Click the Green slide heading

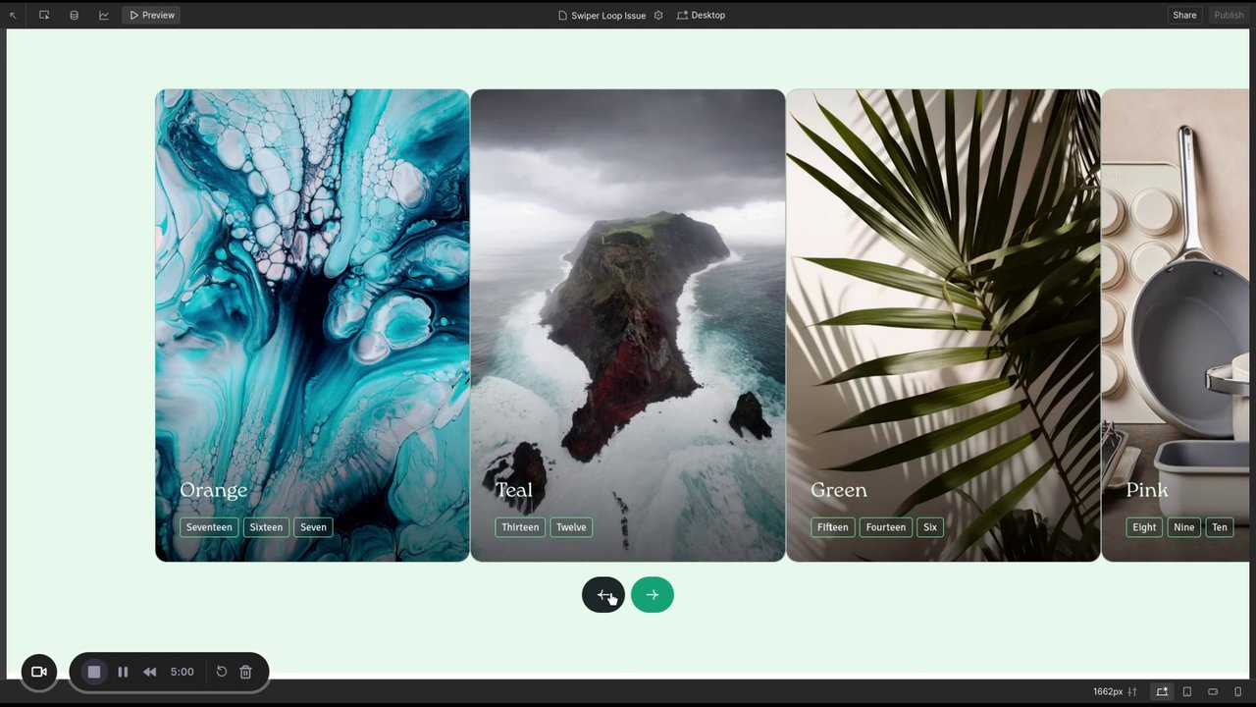pos(839,490)
